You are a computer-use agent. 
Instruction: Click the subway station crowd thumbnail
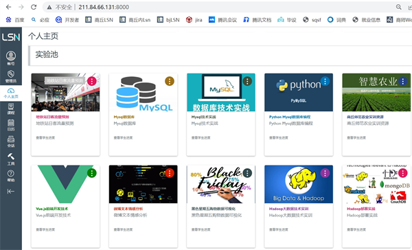coord(65,92)
